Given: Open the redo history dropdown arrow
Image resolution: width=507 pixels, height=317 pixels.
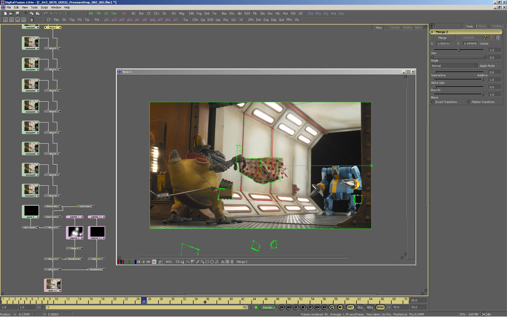Looking at the screenshot, I should (60, 13).
